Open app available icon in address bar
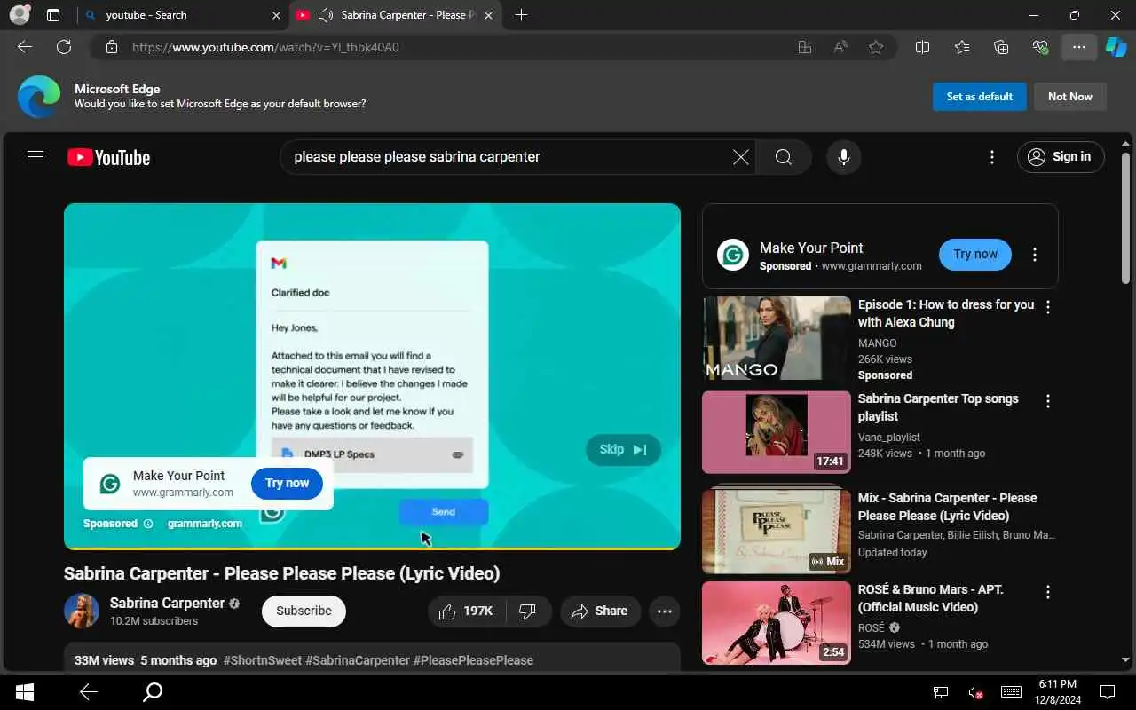Image resolution: width=1136 pixels, height=710 pixels. pyautogui.click(x=805, y=47)
